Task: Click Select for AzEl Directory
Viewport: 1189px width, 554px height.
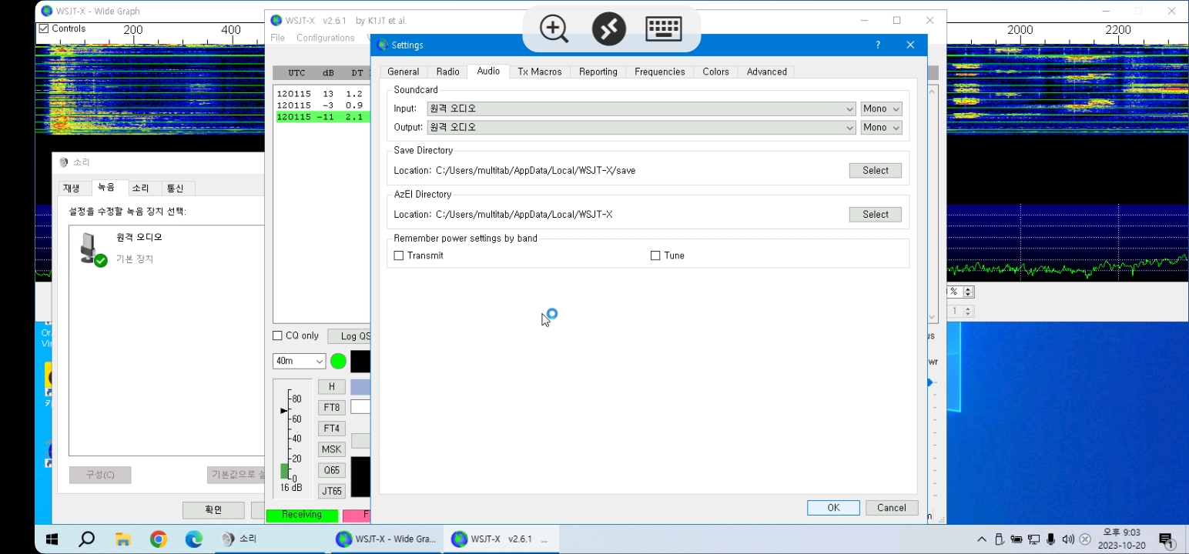Action: click(x=876, y=215)
